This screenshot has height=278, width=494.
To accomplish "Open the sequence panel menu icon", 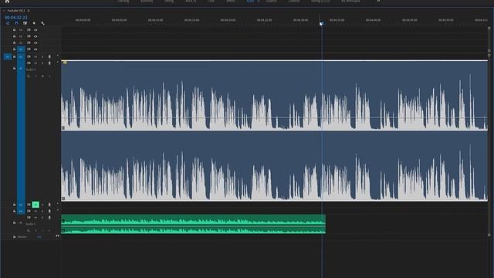I will coord(29,10).
